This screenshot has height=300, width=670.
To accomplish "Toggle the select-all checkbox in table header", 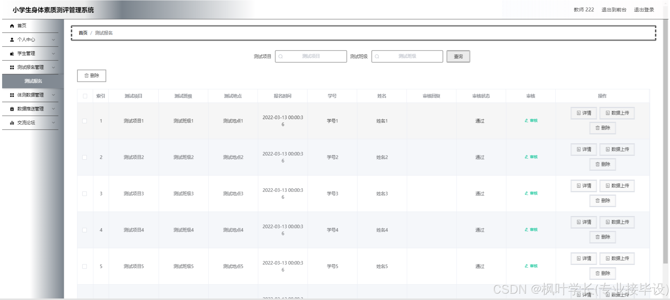I will [85, 96].
